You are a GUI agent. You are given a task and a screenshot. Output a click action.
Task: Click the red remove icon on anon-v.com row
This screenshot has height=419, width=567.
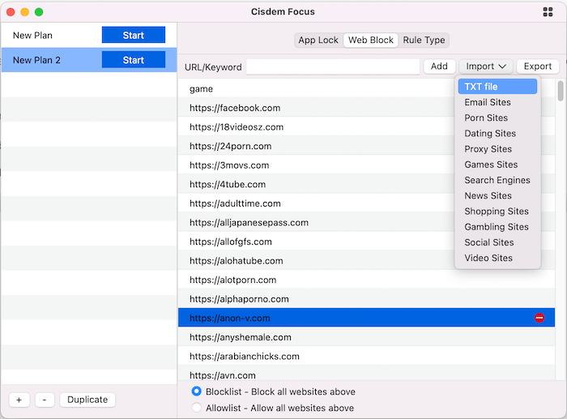point(539,319)
